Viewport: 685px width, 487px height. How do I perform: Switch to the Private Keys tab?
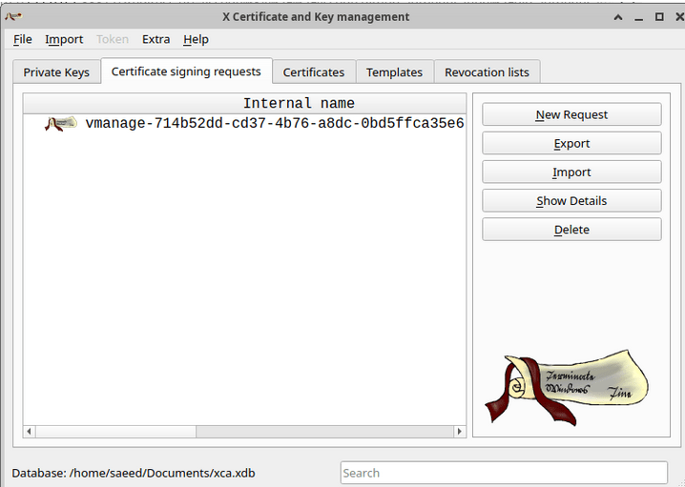click(x=56, y=72)
